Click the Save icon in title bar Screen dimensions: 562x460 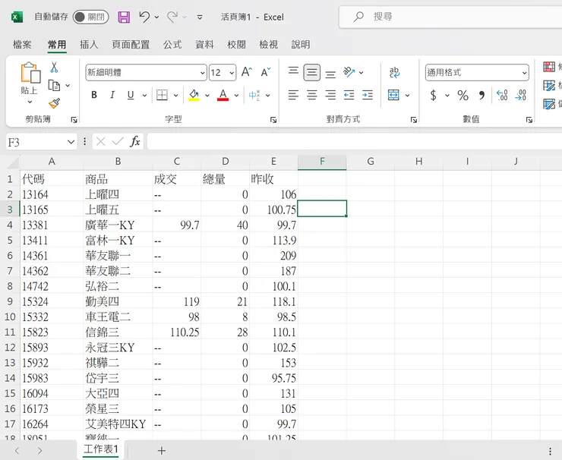point(124,17)
